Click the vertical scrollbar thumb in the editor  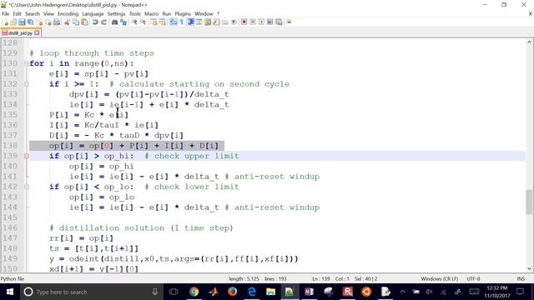529,202
